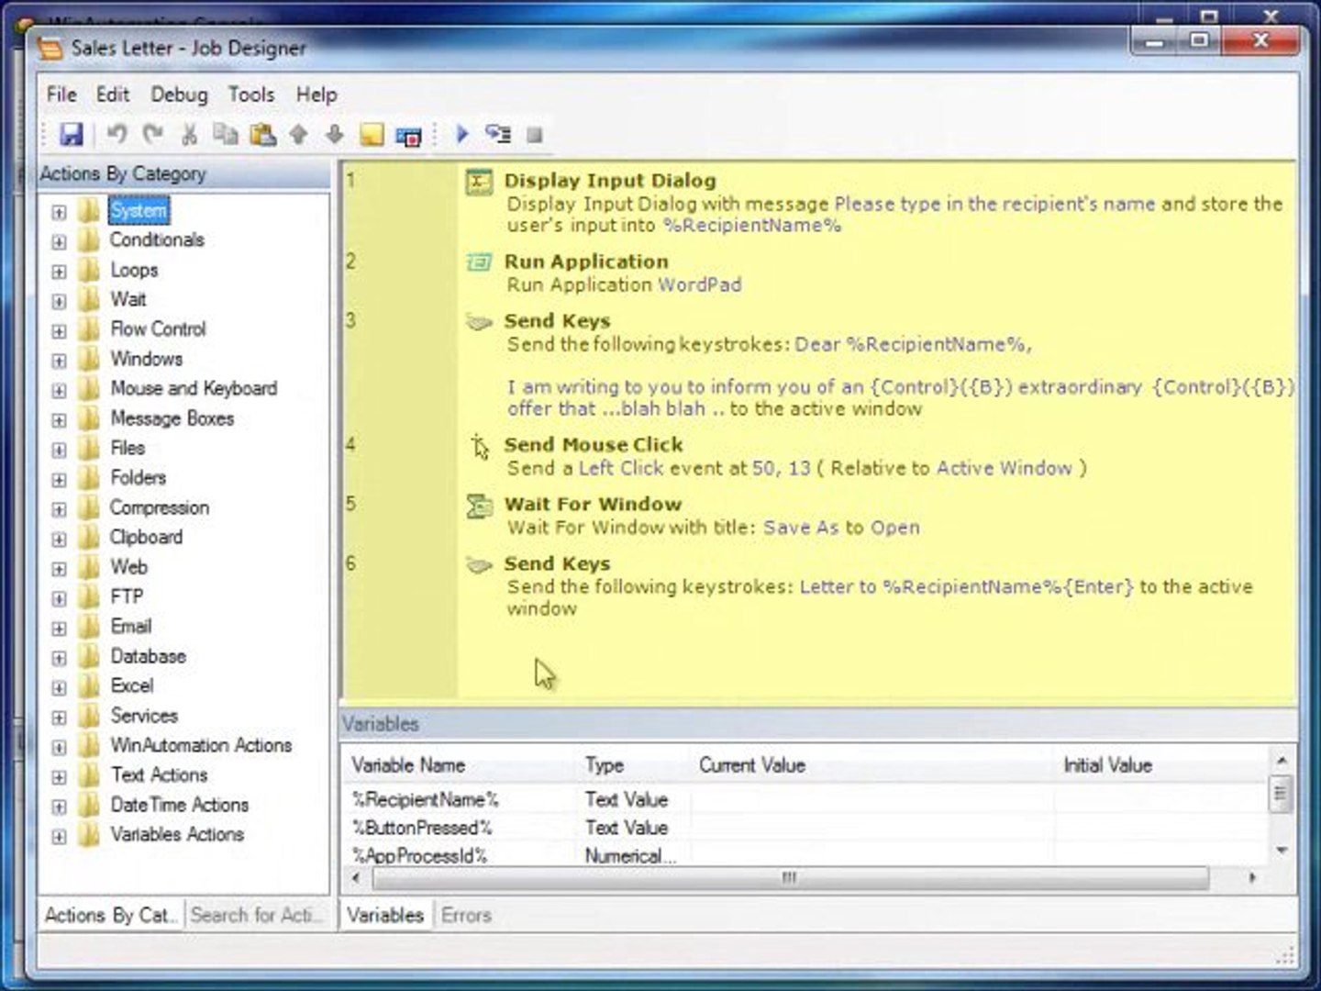Expand the Mouse and Keyboard category

(x=59, y=390)
